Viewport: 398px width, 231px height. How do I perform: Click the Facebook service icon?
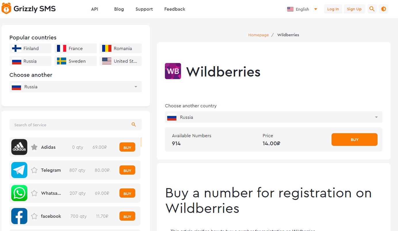19,216
